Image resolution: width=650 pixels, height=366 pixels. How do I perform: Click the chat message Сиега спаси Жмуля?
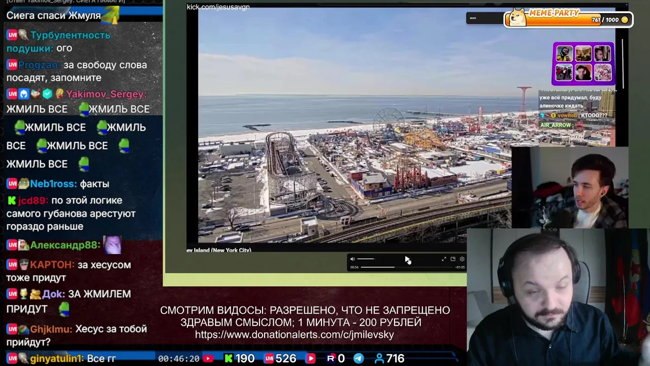[x=53, y=15]
